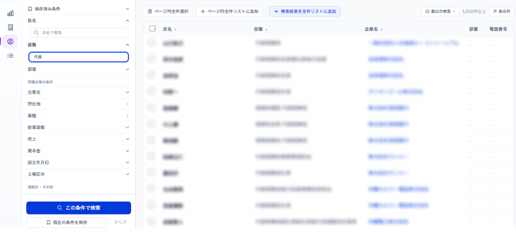Image resolution: width=516 pixels, height=232 pixels.
Task: Click the 部署 column header
Action: point(473,29)
